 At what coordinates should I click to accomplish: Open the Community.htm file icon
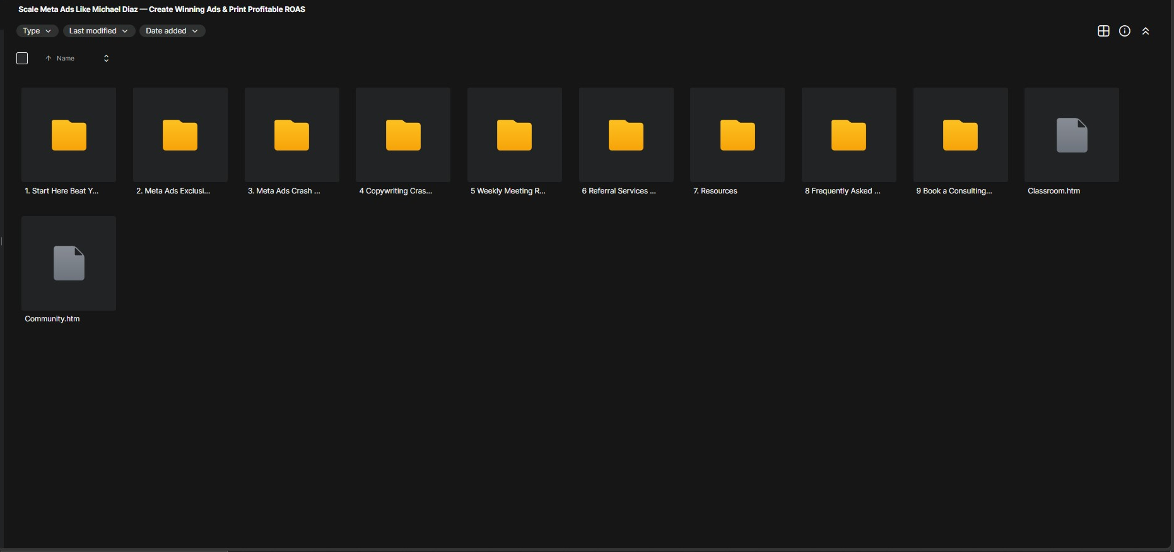(69, 263)
